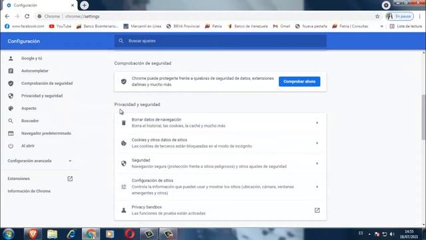Open Google y tú in the sidebar
The image size is (426, 240).
pyautogui.click(x=31, y=58)
